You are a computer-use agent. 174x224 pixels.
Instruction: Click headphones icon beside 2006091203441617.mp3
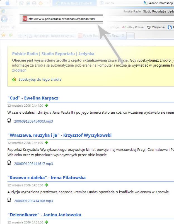click(9, 163)
